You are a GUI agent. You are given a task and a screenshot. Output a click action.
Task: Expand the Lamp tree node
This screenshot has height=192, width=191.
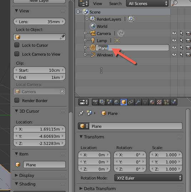coord(85,40)
